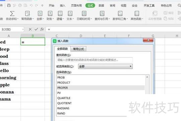Expand the Math and Trig (数学和三角) dropdown arrow
This screenshot has height=121, width=181.
pyautogui.click(x=127, y=19)
